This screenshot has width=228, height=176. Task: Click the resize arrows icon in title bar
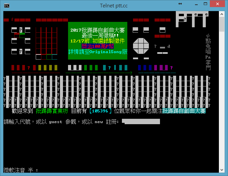pyautogui.click(x=180, y=4)
